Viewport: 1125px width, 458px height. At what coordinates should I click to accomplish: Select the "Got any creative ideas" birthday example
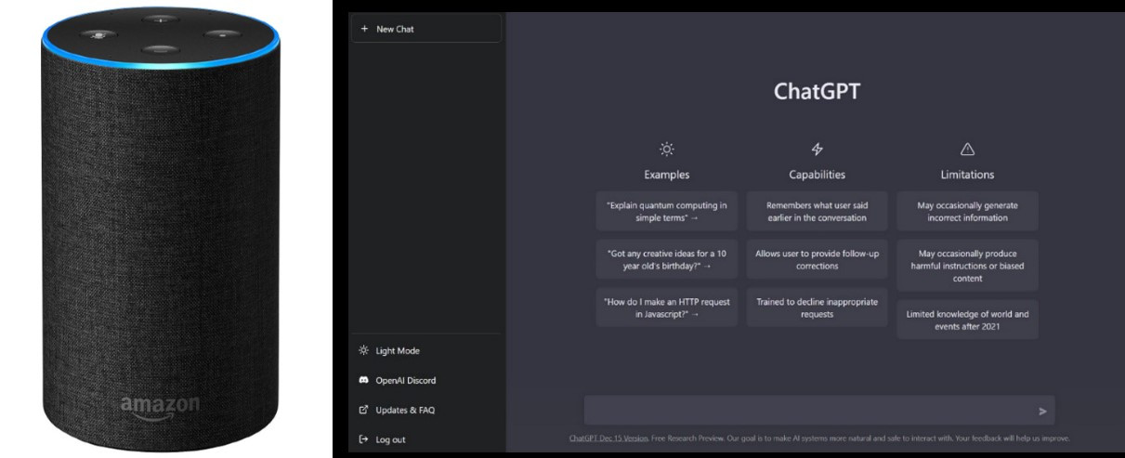tap(667, 259)
